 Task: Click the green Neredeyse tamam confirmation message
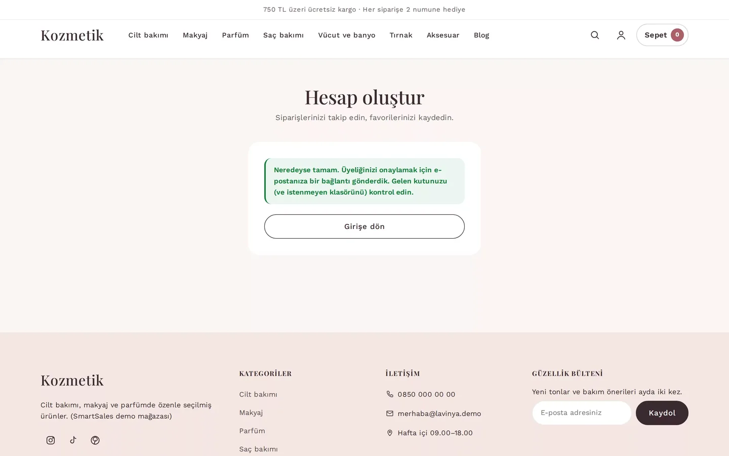point(364,181)
